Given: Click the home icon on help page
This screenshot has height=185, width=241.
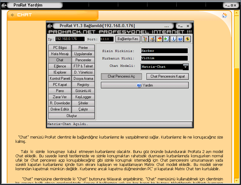Looking at the screenshot, I should [x=224, y=15].
